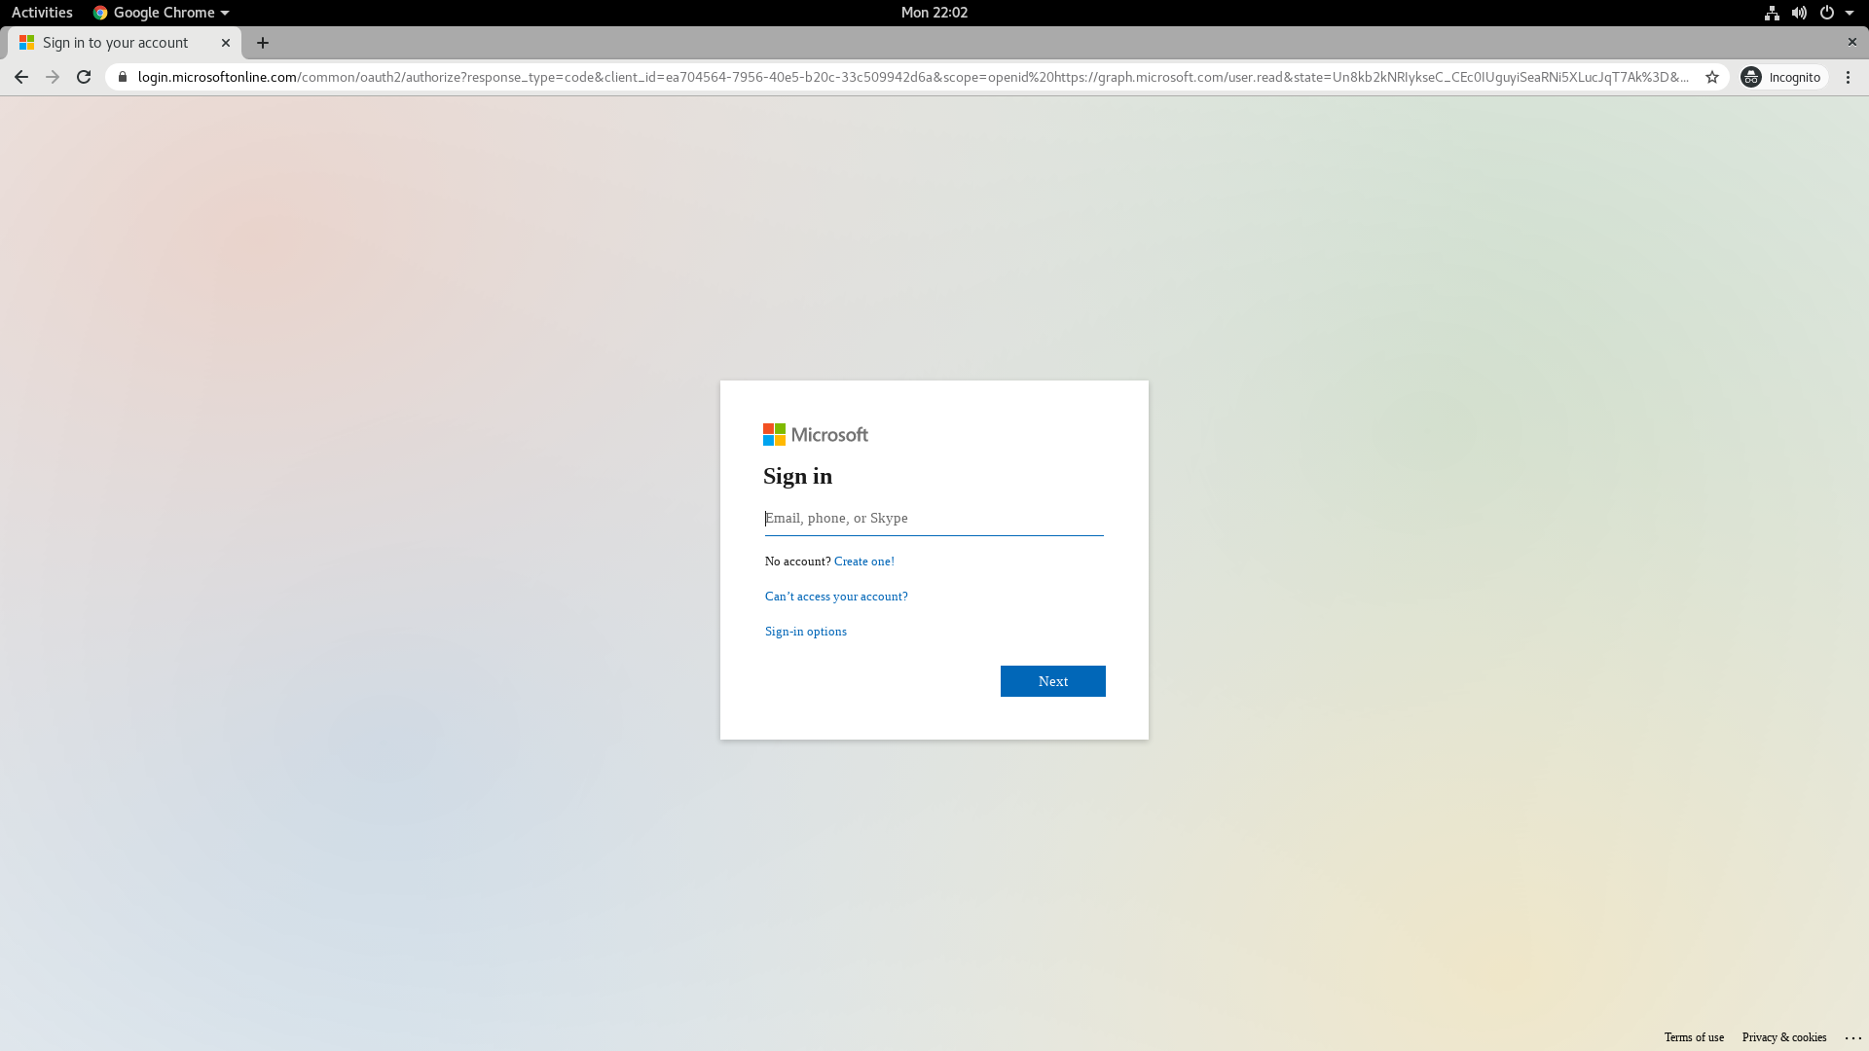This screenshot has height=1051, width=1869.
Task: Open the Incognito profile indicator
Action: click(1781, 77)
